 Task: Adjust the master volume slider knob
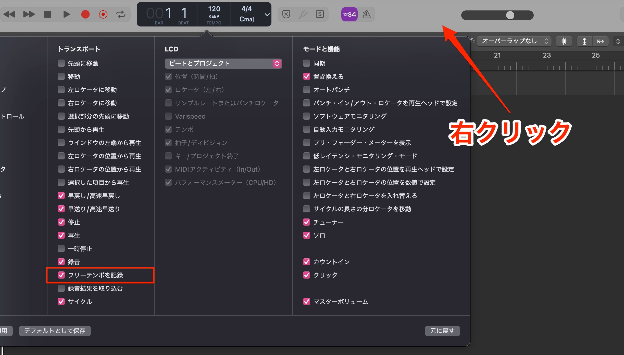[x=510, y=15]
